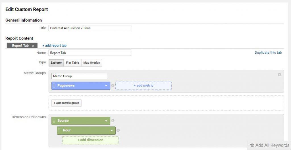Switch the report type to Flat Table

(72, 63)
